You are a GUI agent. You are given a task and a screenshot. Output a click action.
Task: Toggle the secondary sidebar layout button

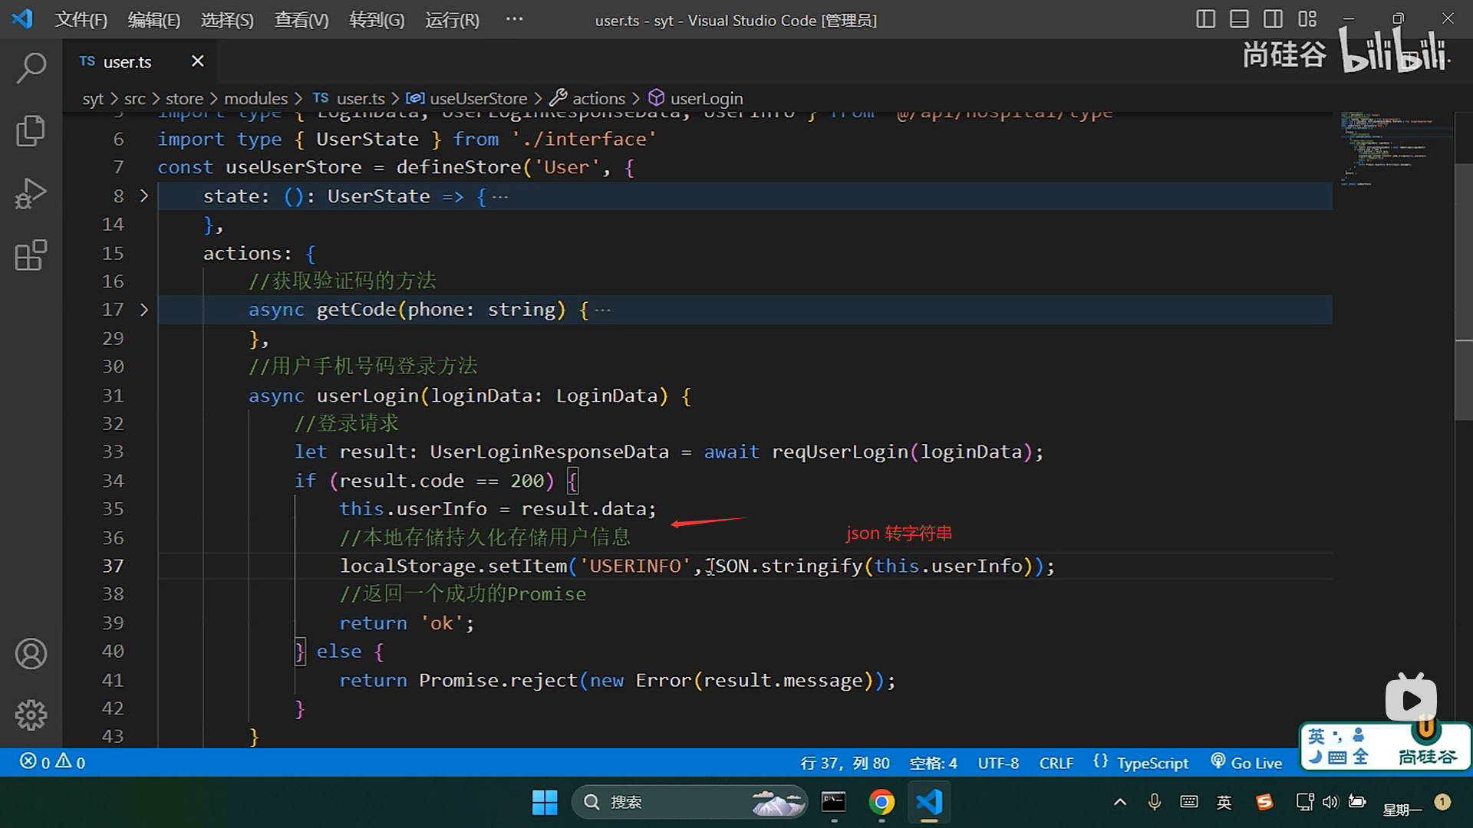point(1273,19)
